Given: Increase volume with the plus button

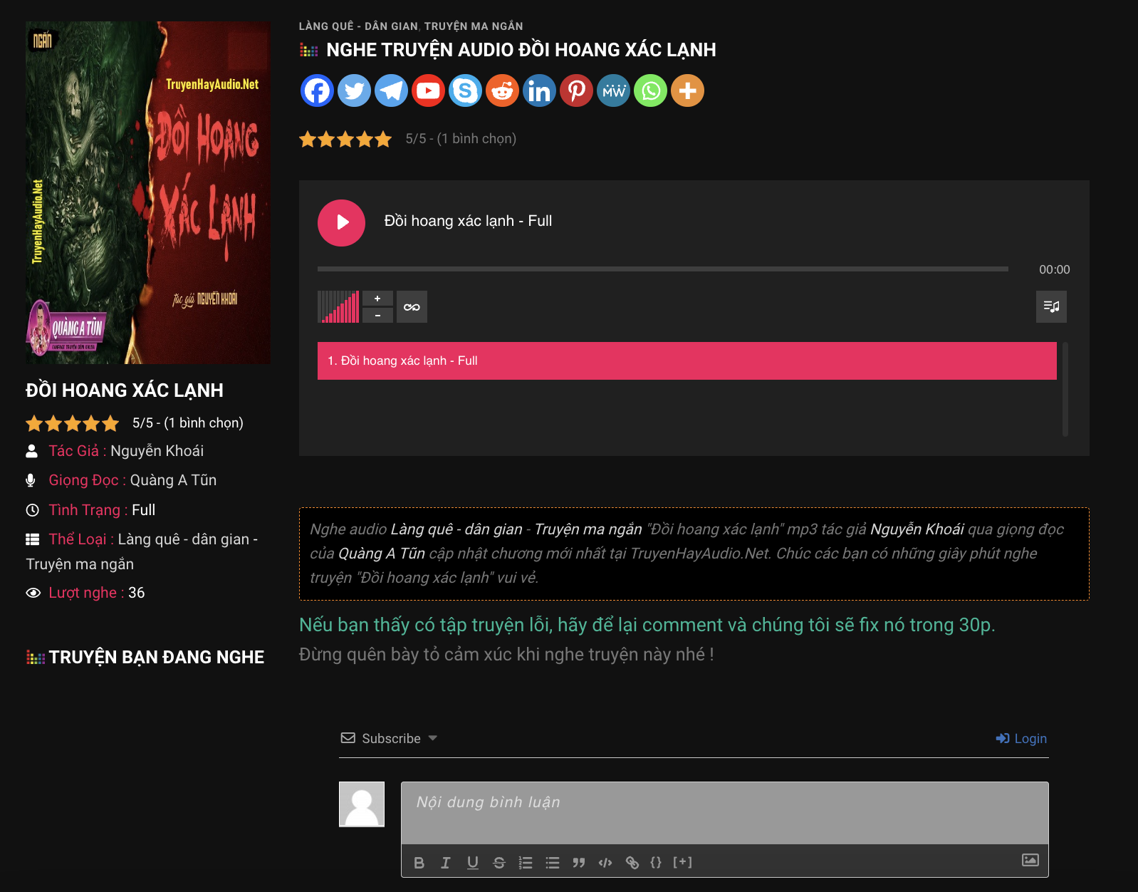Looking at the screenshot, I should [x=377, y=299].
